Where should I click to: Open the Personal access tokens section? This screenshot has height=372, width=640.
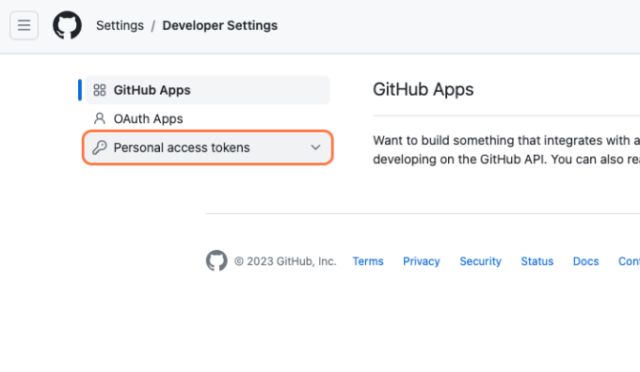[208, 147]
